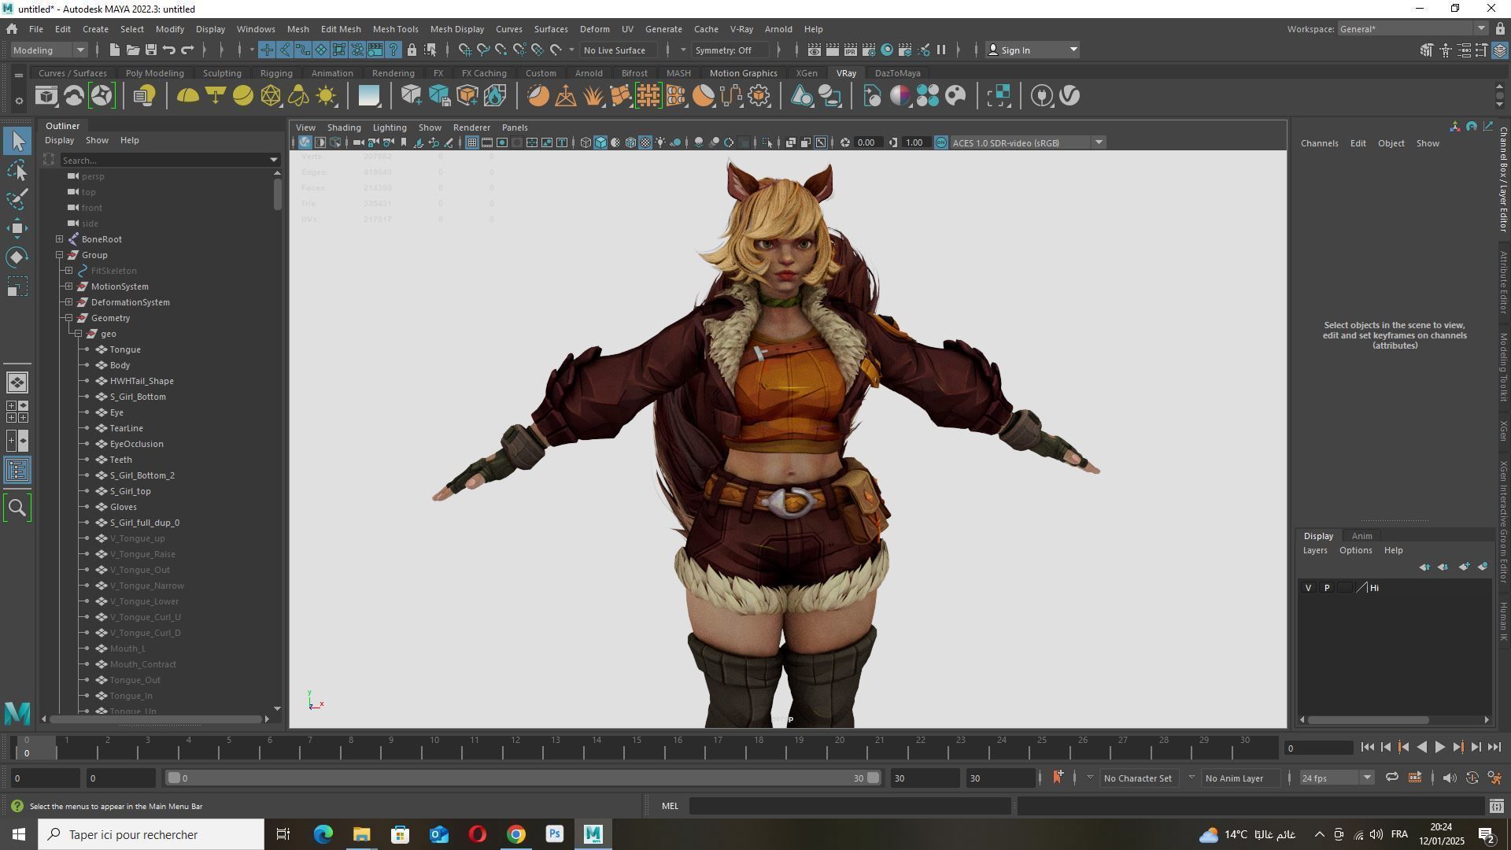
Task: Toggle visibility V box of Hi layer
Action: coord(1309,588)
